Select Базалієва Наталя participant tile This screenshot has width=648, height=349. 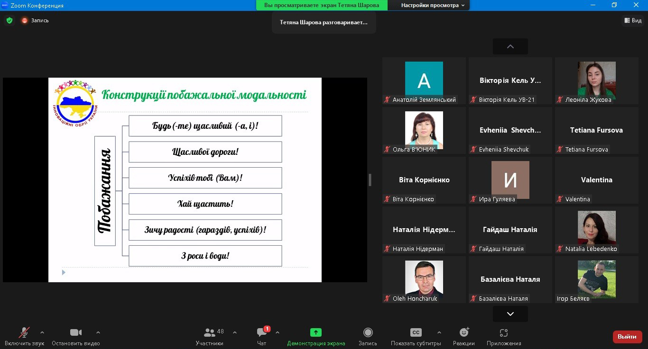pyautogui.click(x=510, y=279)
